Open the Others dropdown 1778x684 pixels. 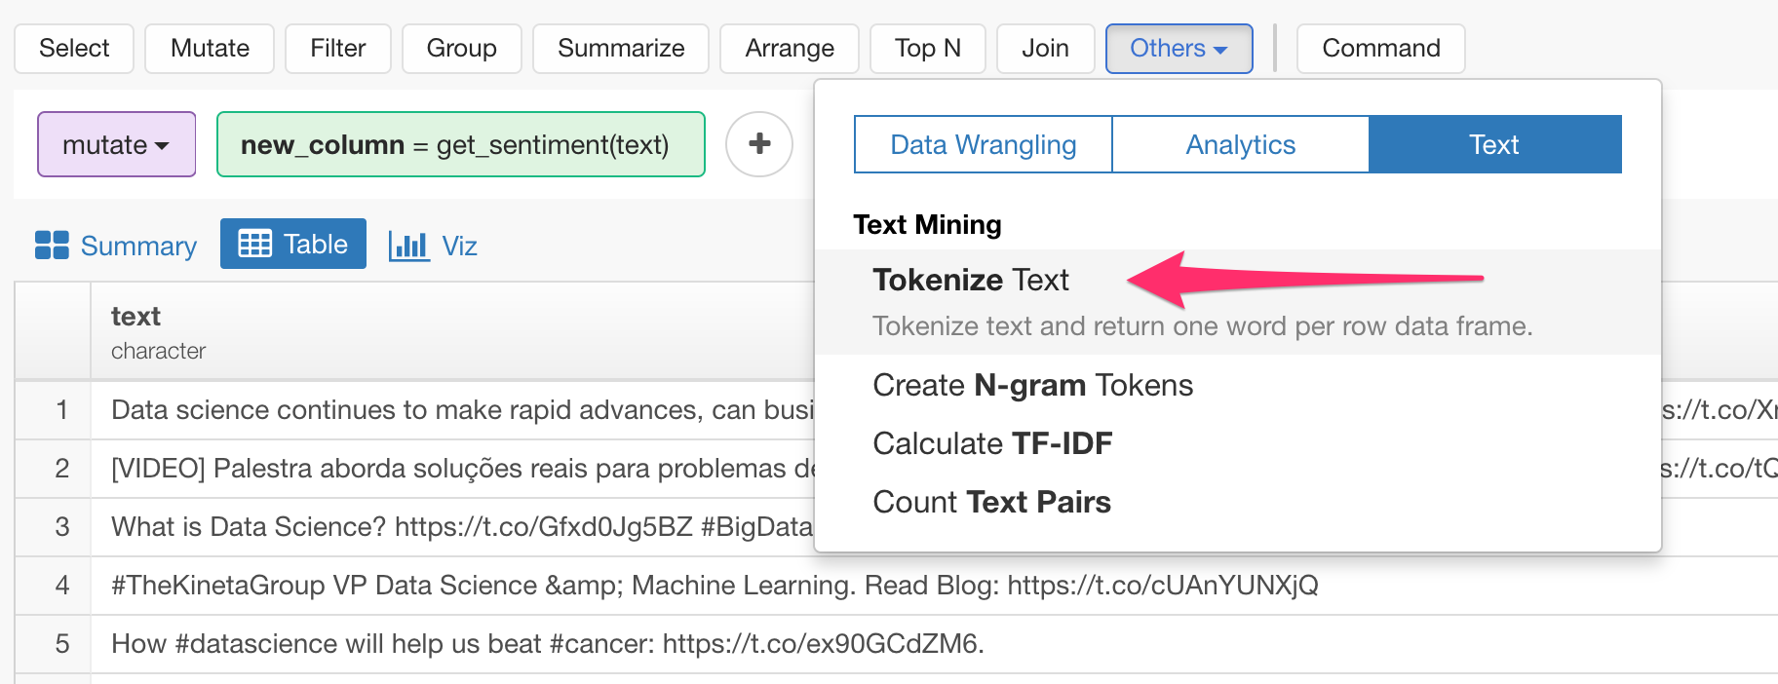[x=1179, y=48]
